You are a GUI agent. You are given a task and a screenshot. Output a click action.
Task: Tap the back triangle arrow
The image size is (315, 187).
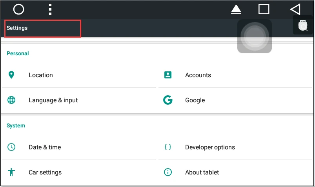pos(295,9)
